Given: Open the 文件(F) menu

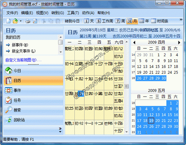Looking at the screenshot, I should coord(12,13).
